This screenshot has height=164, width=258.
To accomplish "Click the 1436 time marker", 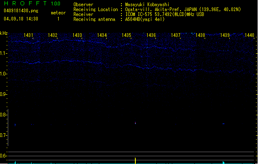I will coord(151,36).
